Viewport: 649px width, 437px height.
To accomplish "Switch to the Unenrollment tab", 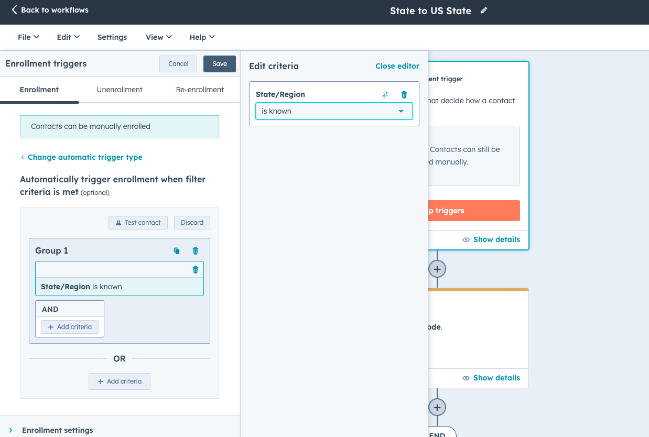I will [120, 90].
